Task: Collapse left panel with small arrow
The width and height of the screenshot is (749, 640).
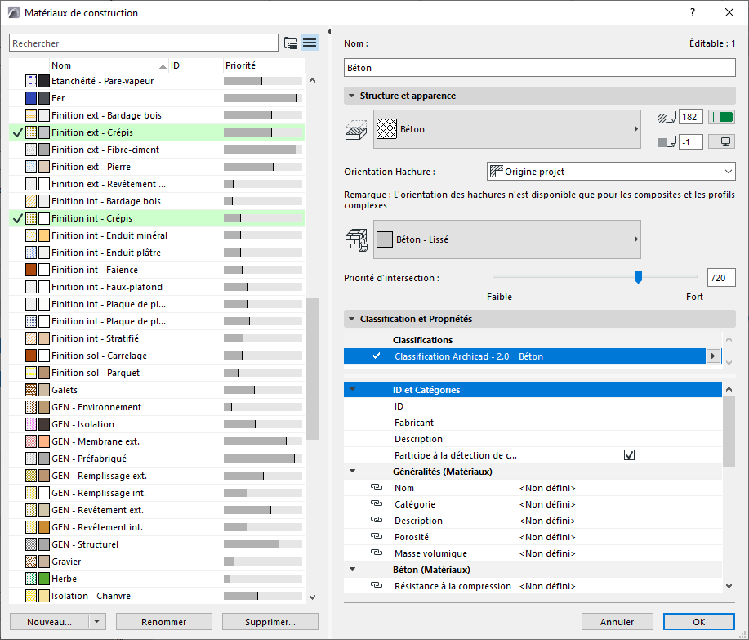Action: click(x=329, y=32)
